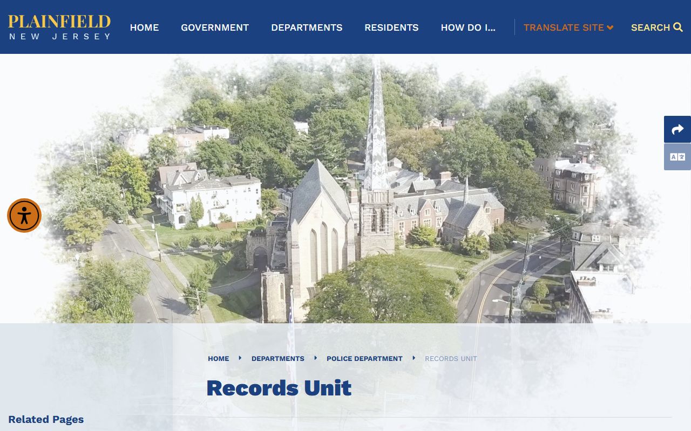The height and width of the screenshot is (431, 691).
Task: Go to Home breadcrumb link
Action: point(218,359)
